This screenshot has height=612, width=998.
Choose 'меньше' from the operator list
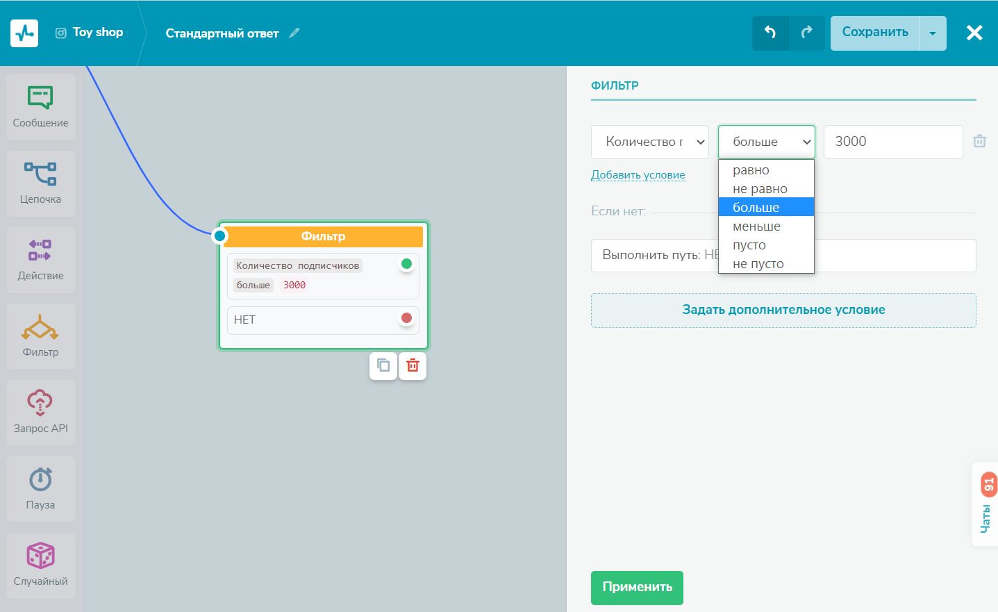756,226
